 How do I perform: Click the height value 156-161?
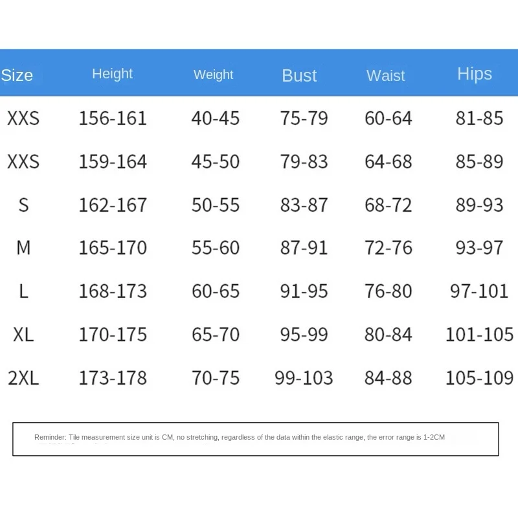point(113,118)
